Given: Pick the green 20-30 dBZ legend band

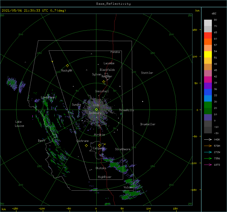Looking at the screenshot, I should pyautogui.click(x=208, y=105).
